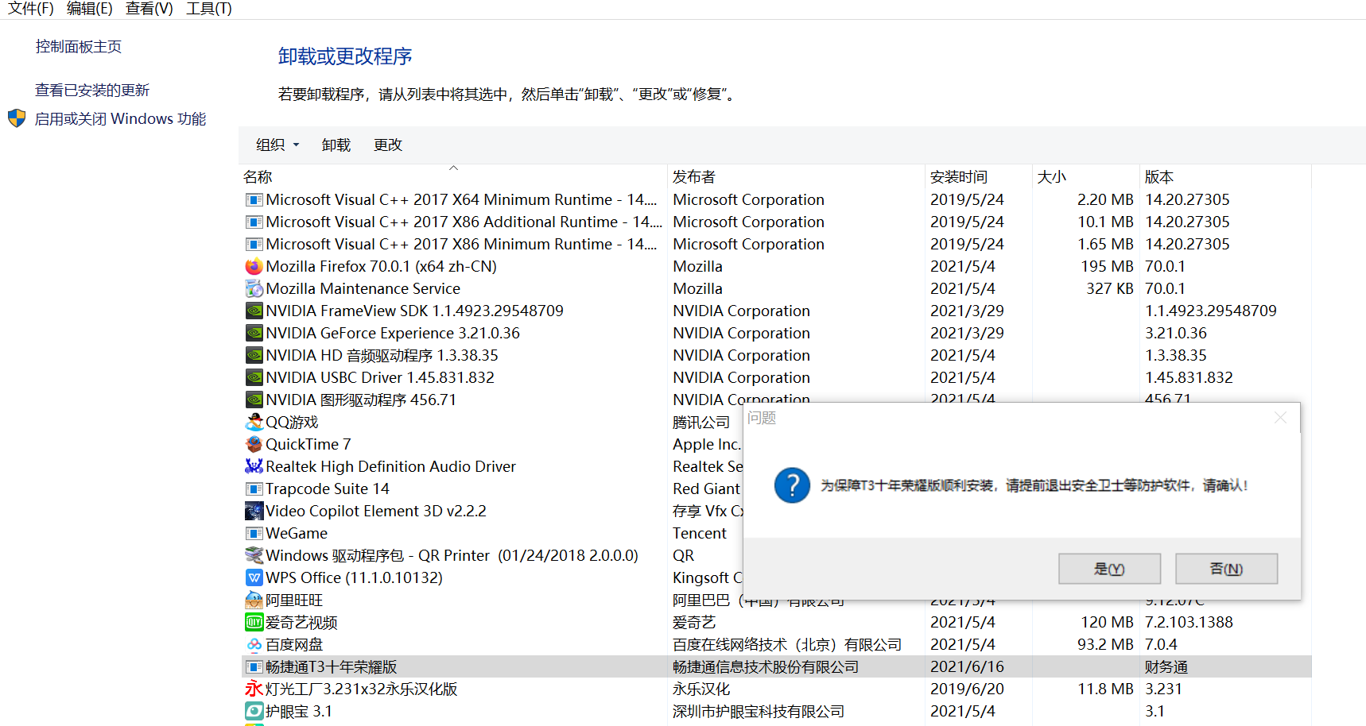
Task: Click size value 195 MB
Action: pos(1107,266)
